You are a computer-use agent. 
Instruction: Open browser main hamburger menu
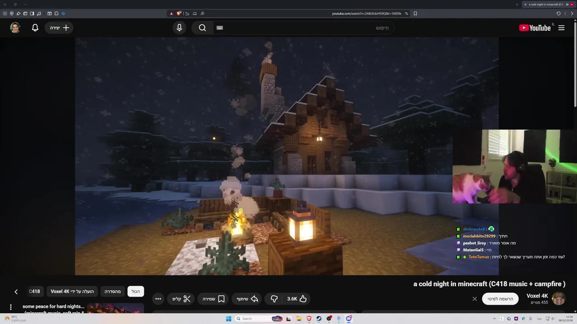(x=5, y=13)
